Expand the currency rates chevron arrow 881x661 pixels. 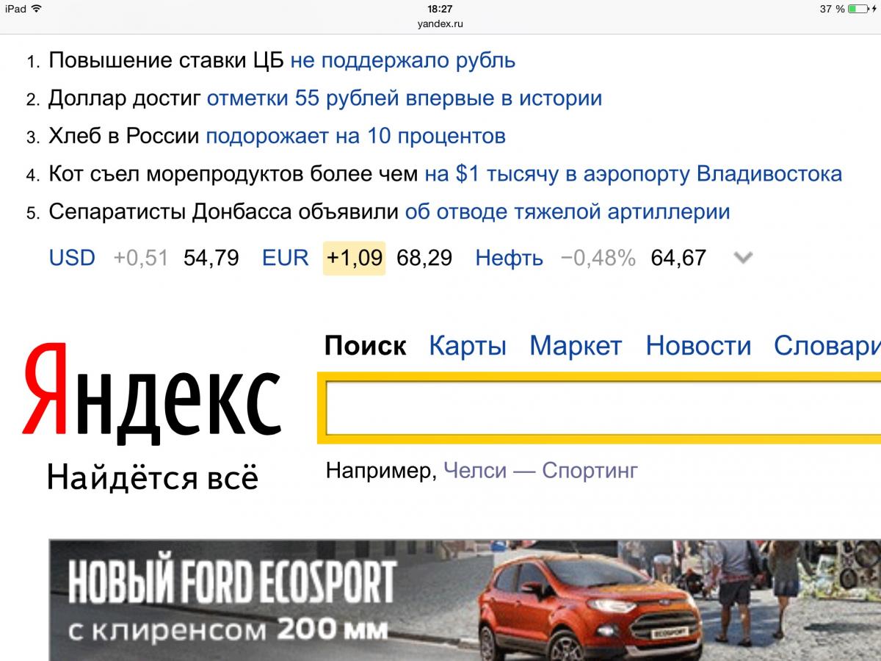[x=743, y=258]
